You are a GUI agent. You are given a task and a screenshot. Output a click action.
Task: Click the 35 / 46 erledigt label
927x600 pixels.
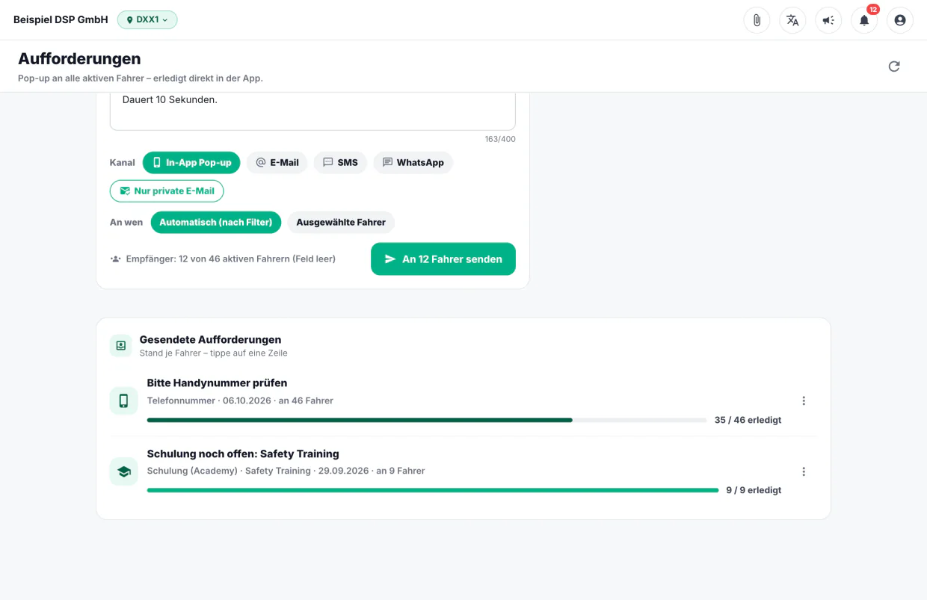click(x=748, y=420)
